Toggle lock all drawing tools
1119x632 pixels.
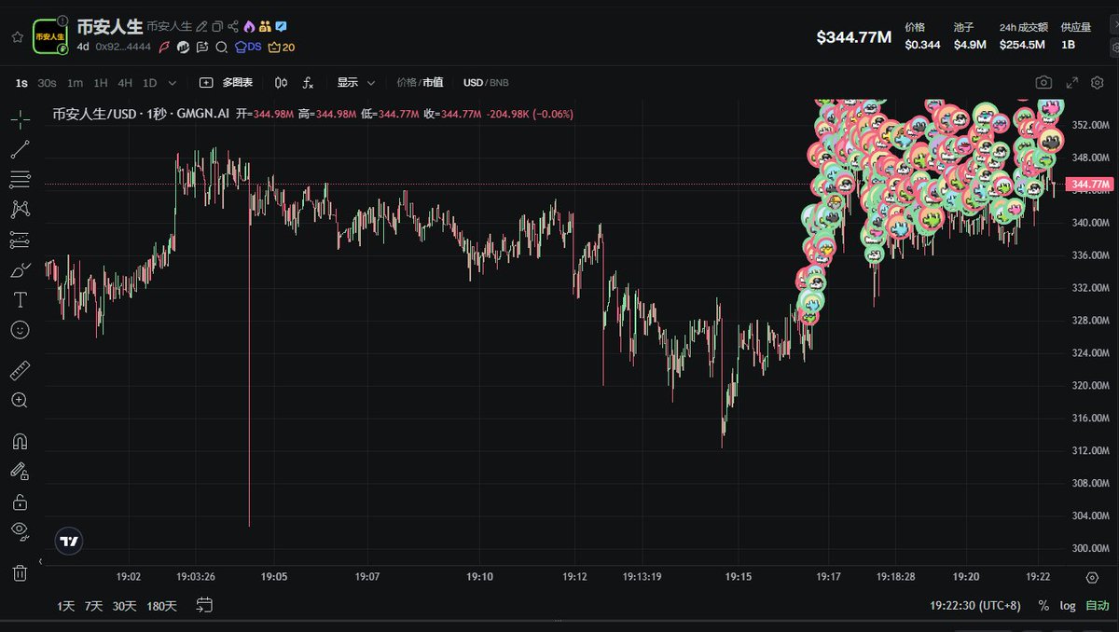coord(20,501)
